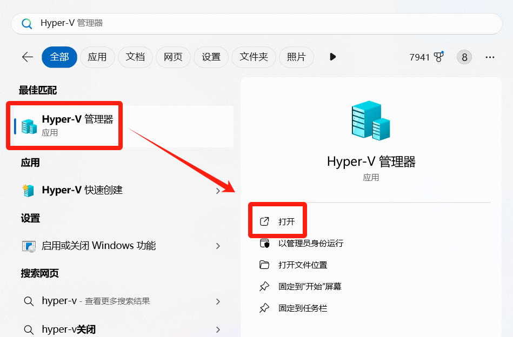
Task: Click the large Hyper-V 管理器 server icon
Action: (x=371, y=120)
